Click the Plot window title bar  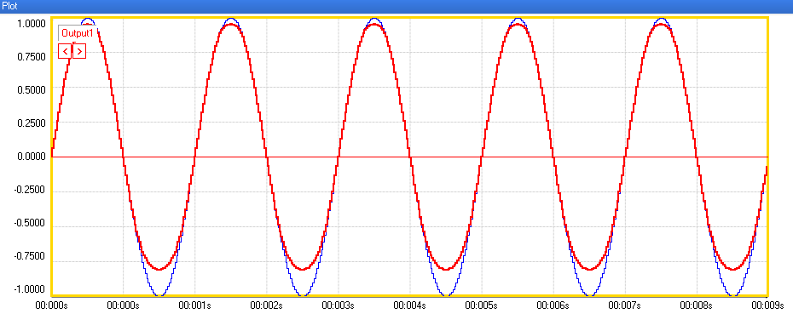(x=396, y=7)
